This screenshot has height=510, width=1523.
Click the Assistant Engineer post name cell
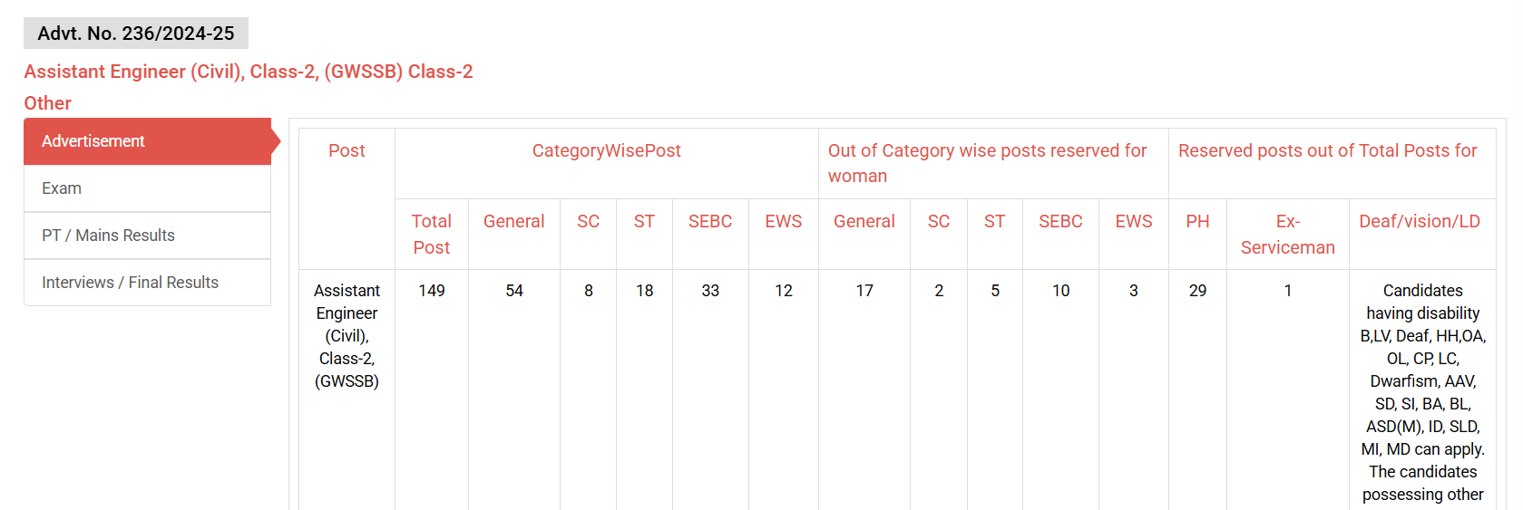click(x=347, y=336)
